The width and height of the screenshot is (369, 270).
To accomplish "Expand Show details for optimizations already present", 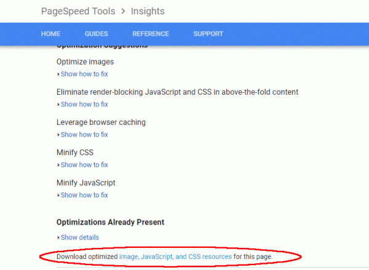I will 79,237.
